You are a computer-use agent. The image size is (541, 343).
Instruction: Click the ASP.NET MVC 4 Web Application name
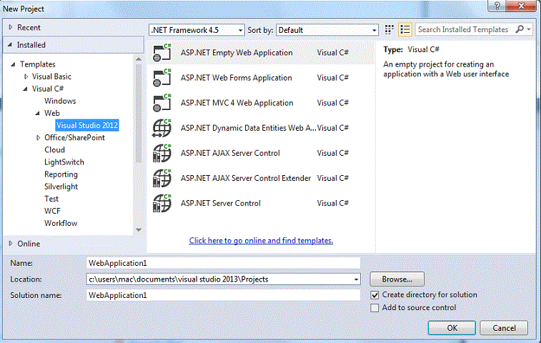[x=237, y=103]
